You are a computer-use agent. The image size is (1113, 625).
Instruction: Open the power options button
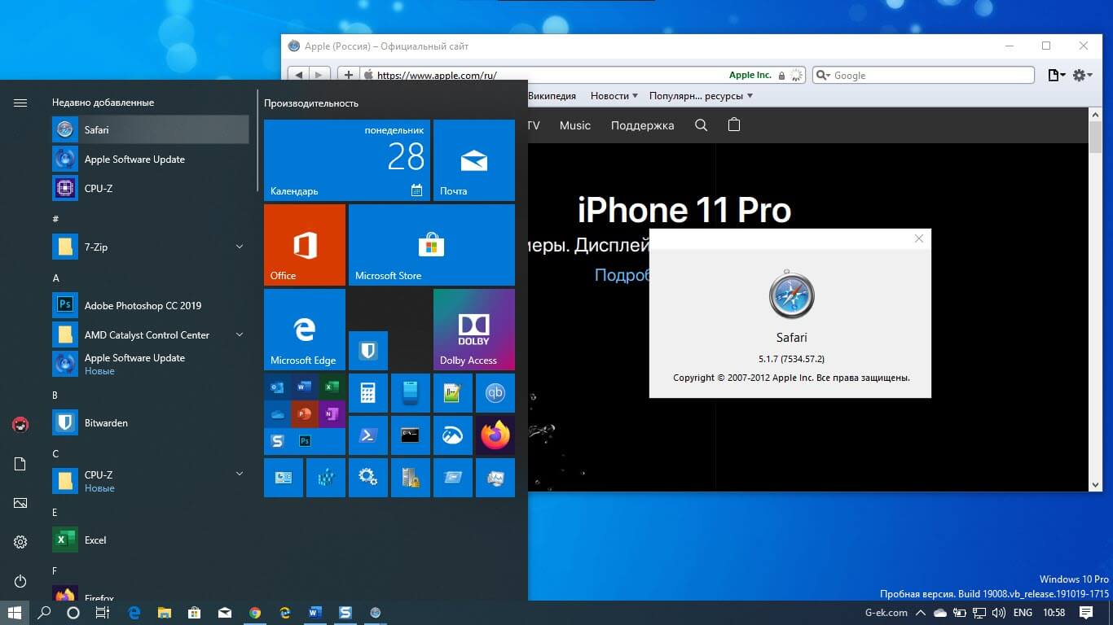20,581
